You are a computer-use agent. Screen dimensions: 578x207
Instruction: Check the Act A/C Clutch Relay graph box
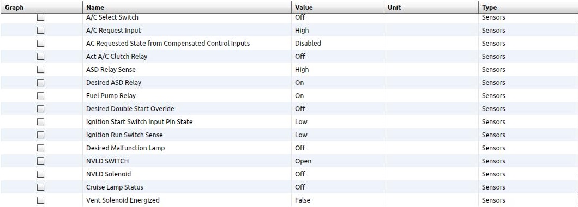pyautogui.click(x=40, y=56)
